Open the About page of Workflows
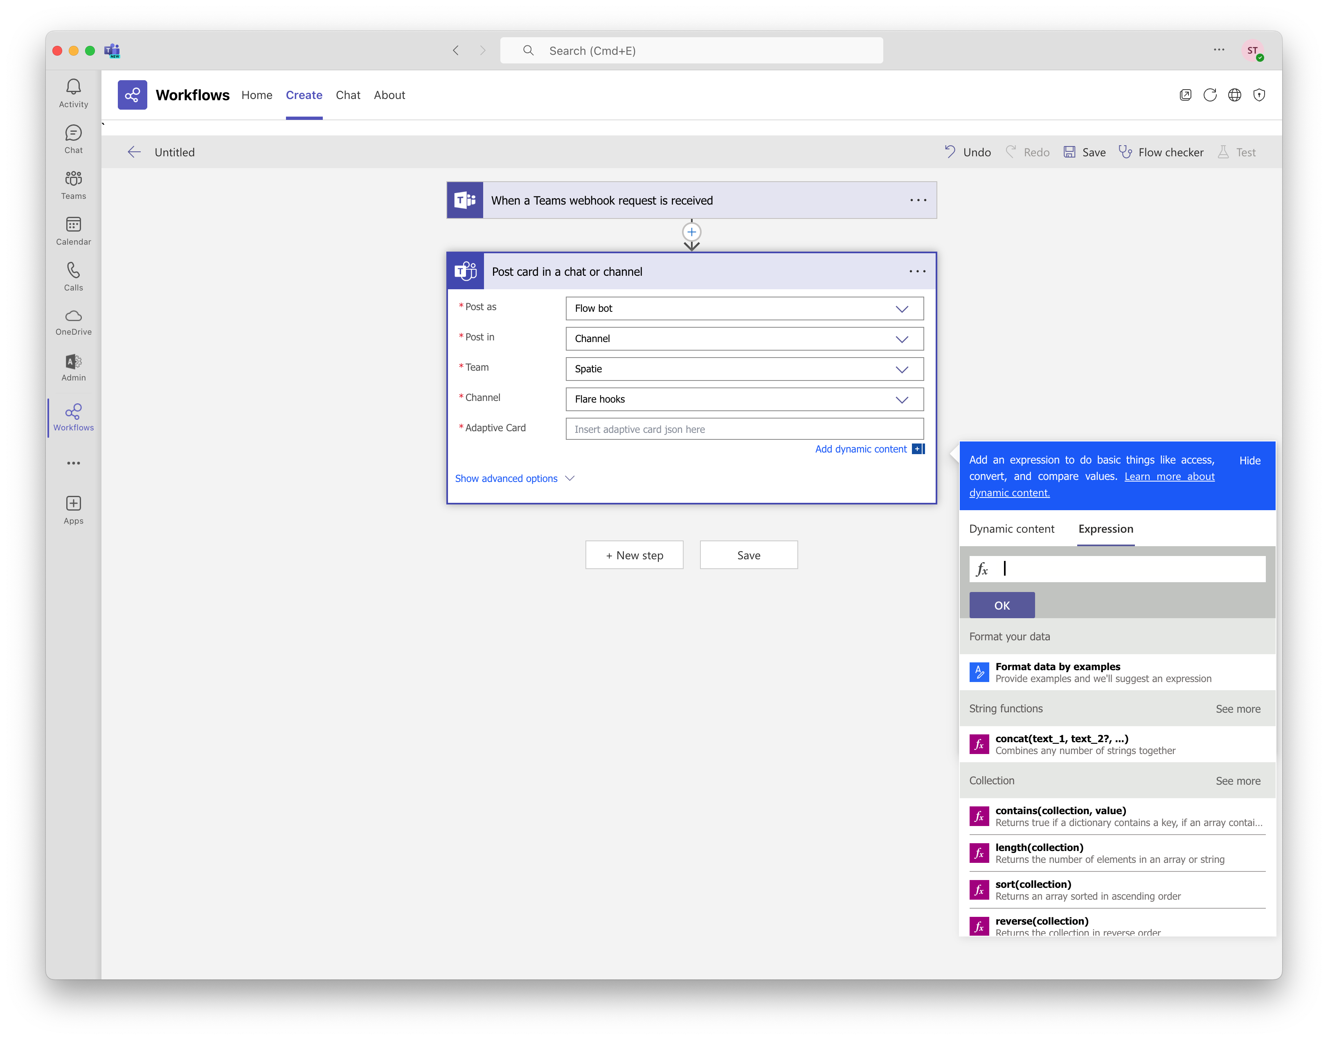This screenshot has width=1328, height=1040. point(389,95)
